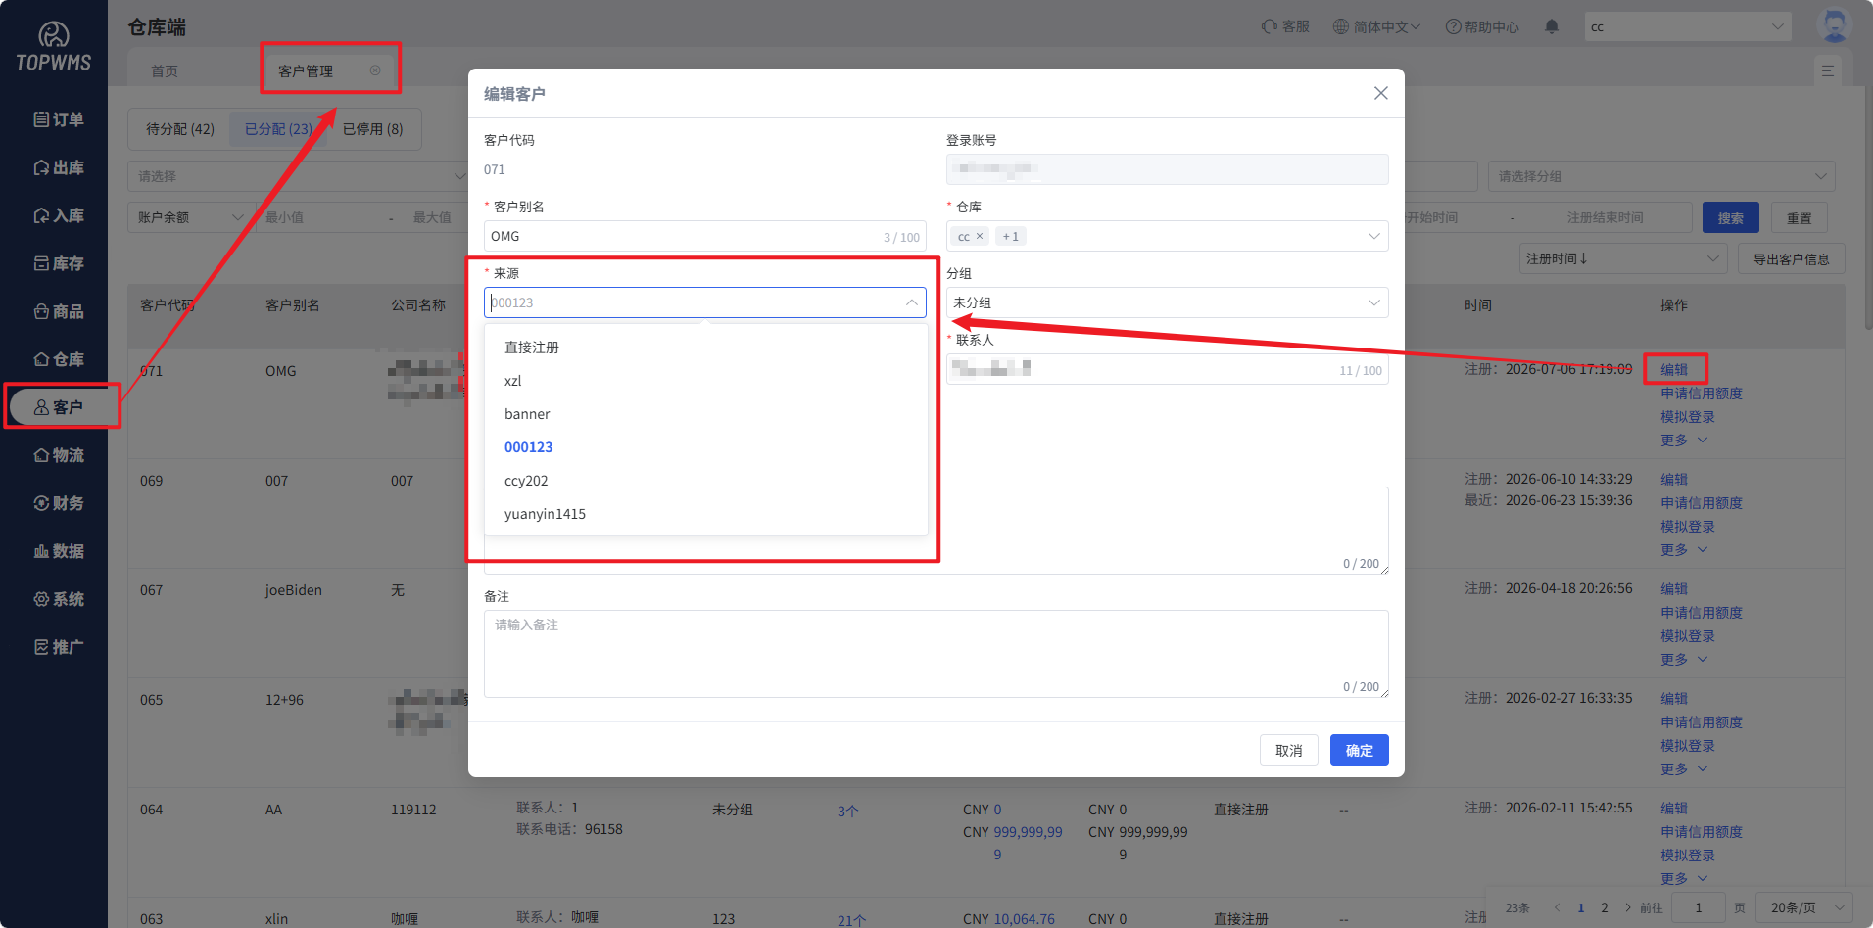Contact 客服 customer service

pyautogui.click(x=1286, y=26)
